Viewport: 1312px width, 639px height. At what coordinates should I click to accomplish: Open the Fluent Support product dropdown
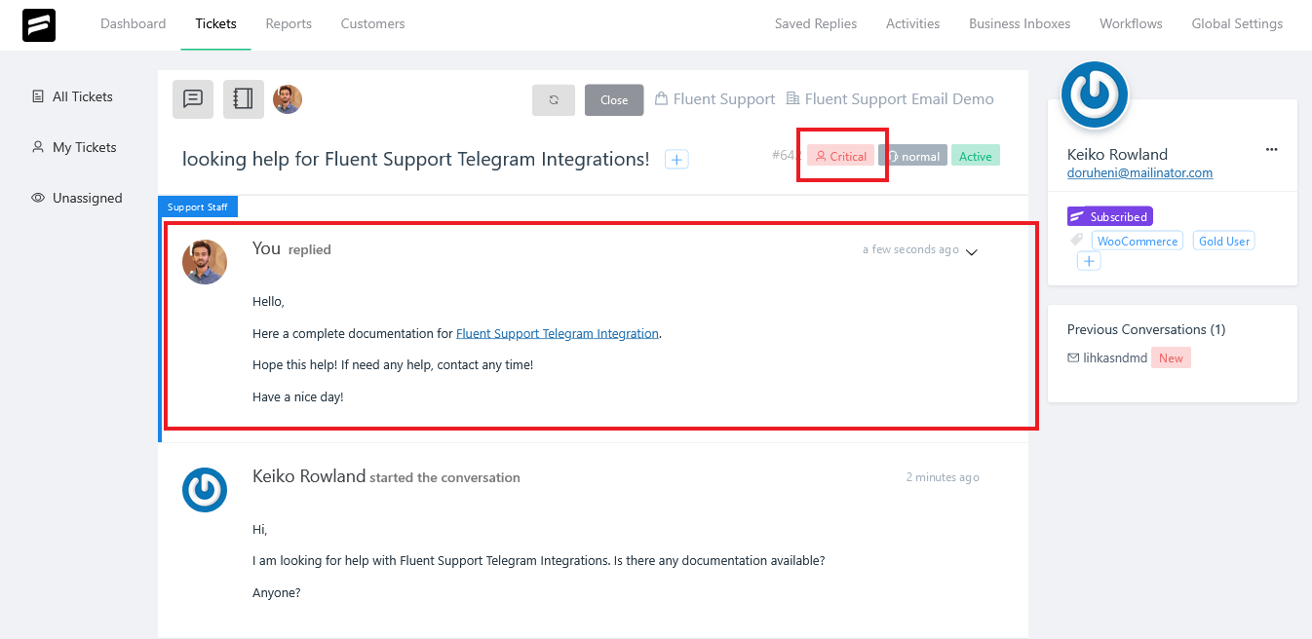point(714,98)
